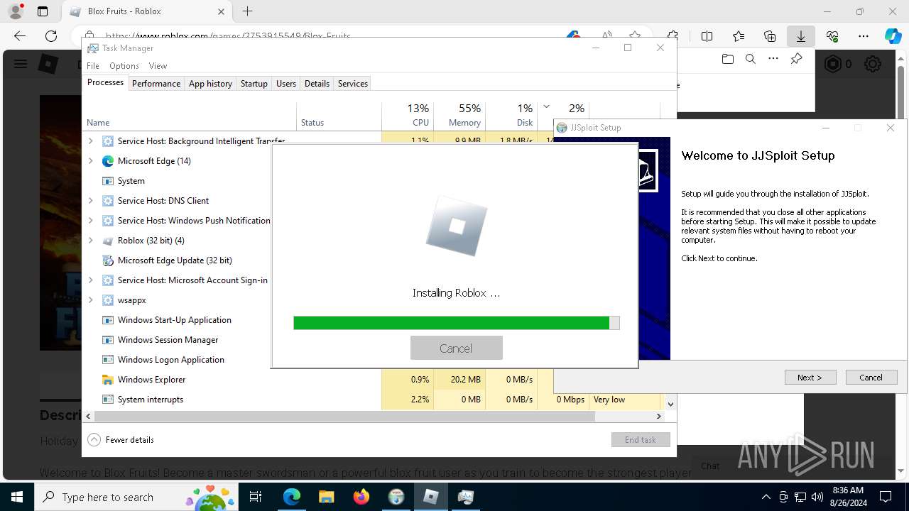Viewport: 909px width, 511px height.
Task: Open downloads folder icon in Downloads panel
Action: [x=727, y=60]
